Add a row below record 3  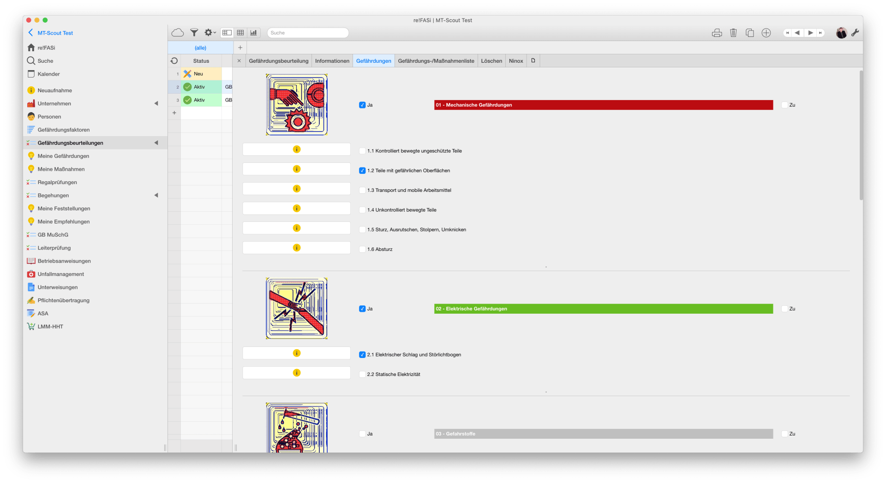(174, 113)
